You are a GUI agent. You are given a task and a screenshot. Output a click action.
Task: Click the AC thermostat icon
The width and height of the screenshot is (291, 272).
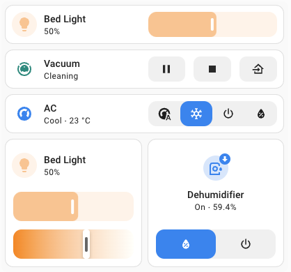point(24,114)
